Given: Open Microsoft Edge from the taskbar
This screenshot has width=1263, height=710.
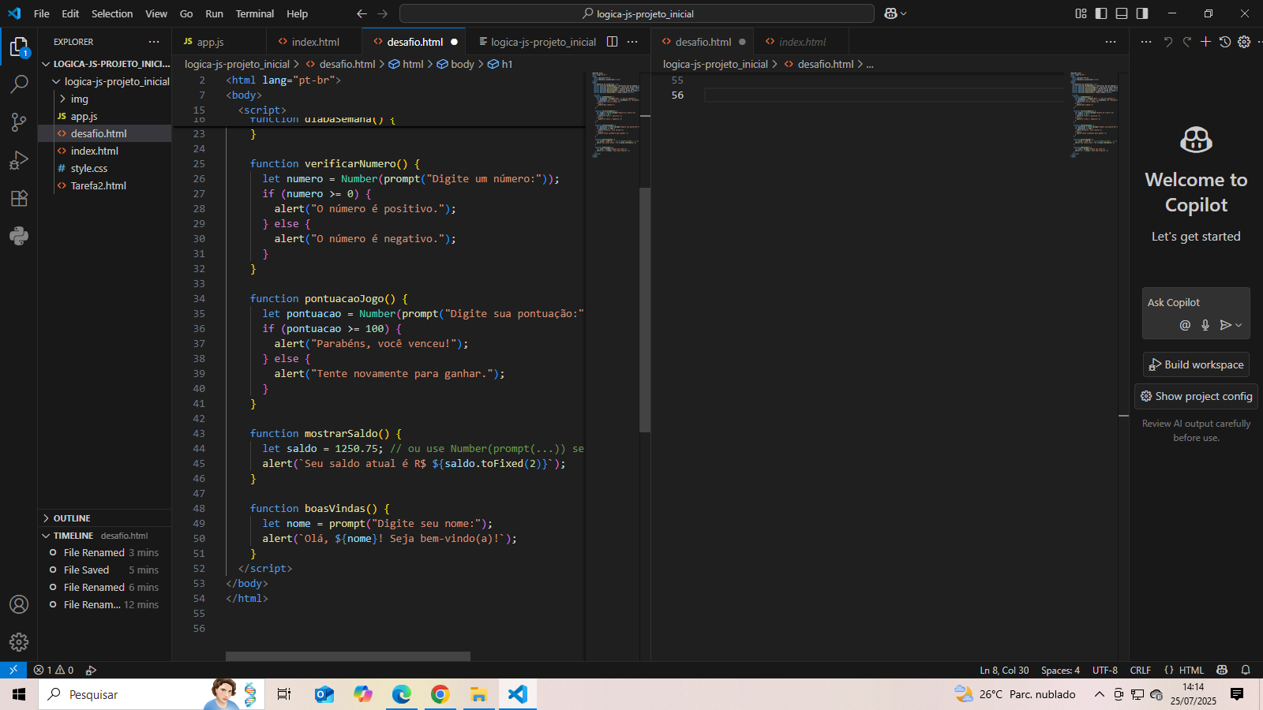Looking at the screenshot, I should click(402, 694).
